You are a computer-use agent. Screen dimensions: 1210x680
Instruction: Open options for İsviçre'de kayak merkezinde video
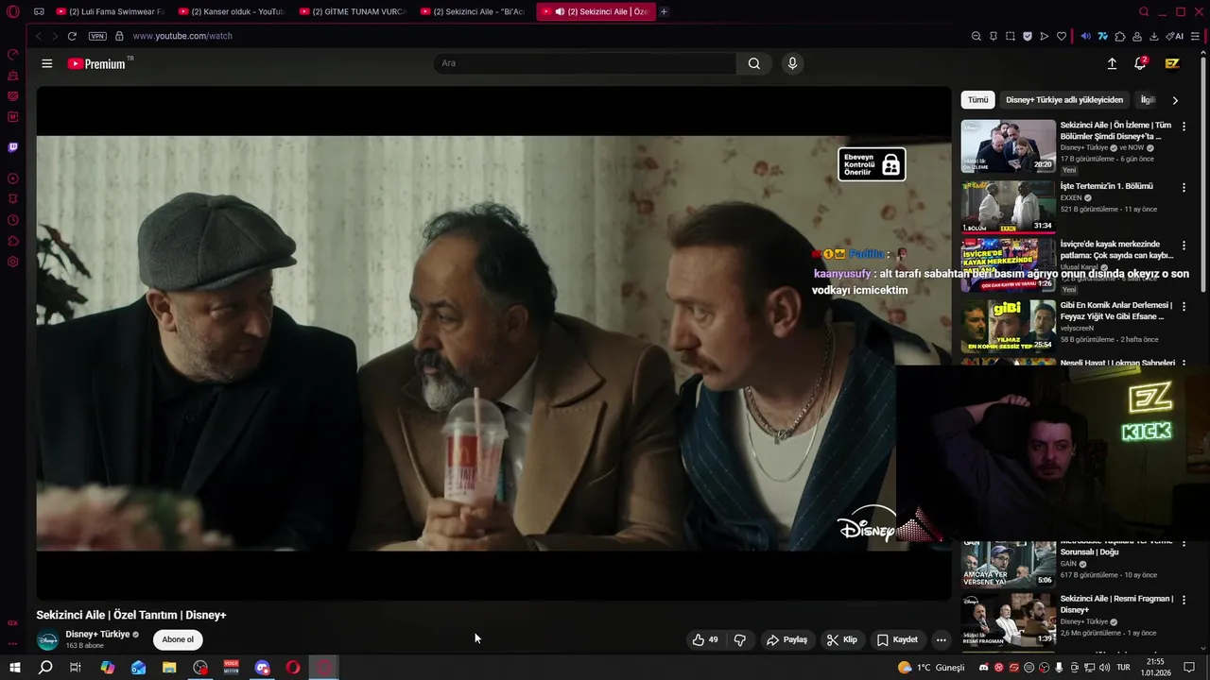(x=1184, y=246)
